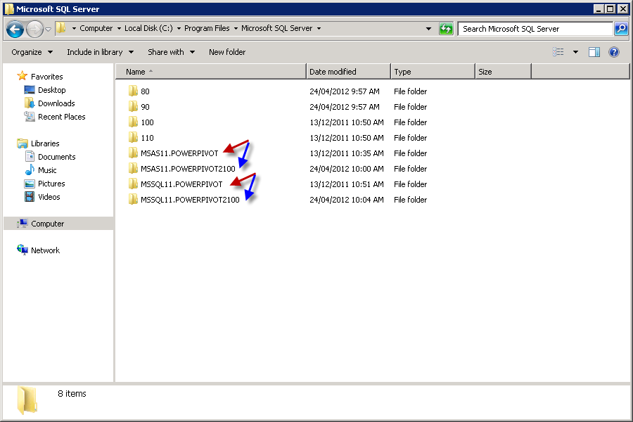This screenshot has width=633, height=422.
Task: Refresh the Microsoft SQL Server folder view
Action: click(446, 29)
